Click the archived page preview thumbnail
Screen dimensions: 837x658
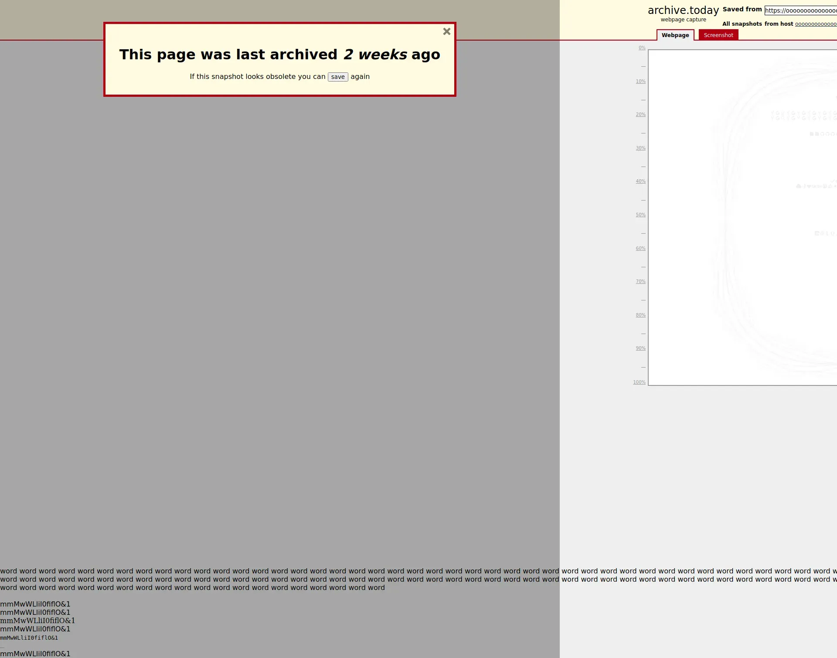point(742,217)
